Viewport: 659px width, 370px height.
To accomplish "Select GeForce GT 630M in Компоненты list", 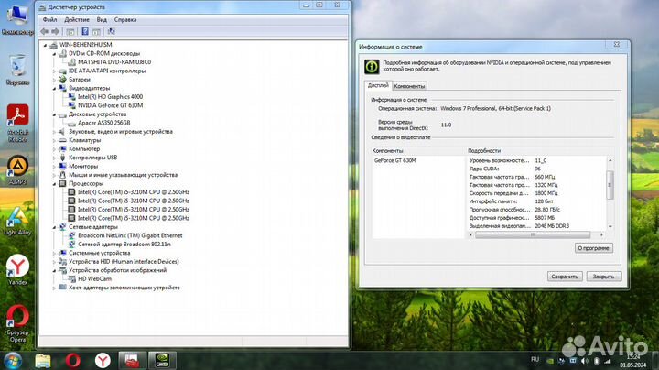I will (x=395, y=160).
